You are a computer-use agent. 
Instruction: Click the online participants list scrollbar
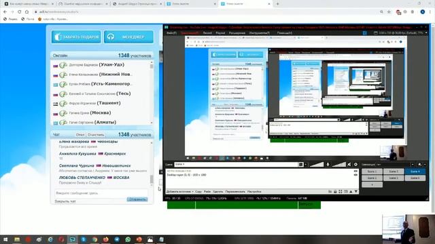[x=152, y=93]
